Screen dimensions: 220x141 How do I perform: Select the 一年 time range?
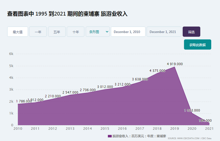[x=38, y=32]
